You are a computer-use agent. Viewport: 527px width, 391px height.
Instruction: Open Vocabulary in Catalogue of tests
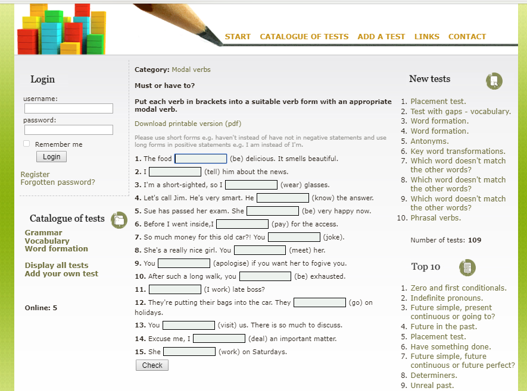[47, 241]
